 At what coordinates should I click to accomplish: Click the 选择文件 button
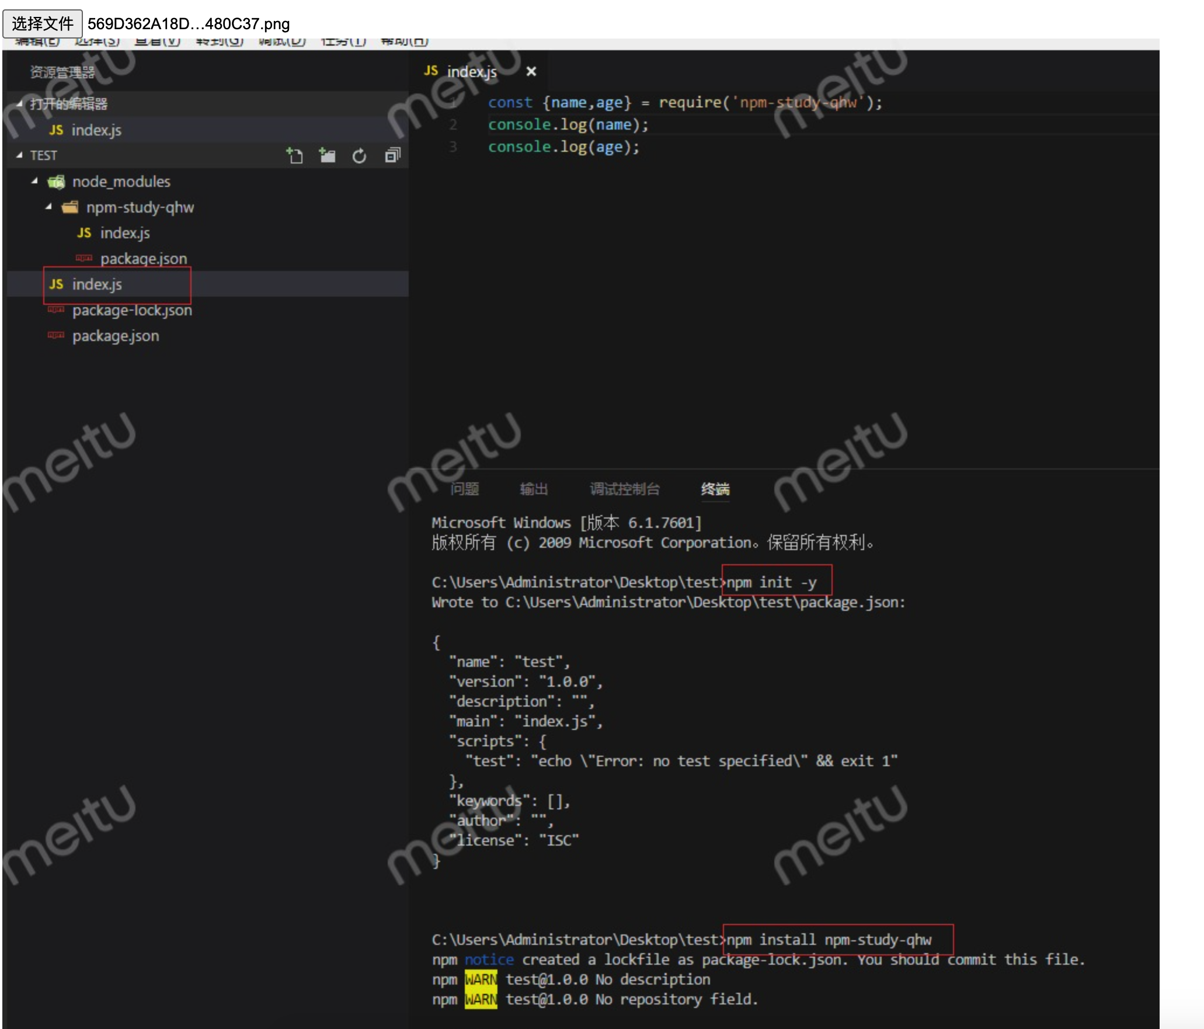tap(42, 23)
